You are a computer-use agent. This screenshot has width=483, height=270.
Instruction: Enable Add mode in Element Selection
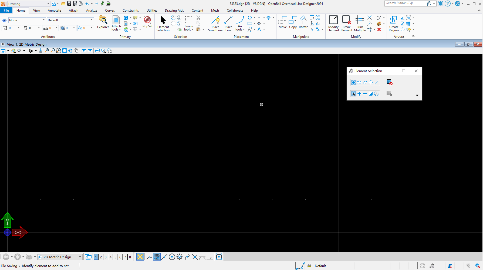pos(359,94)
